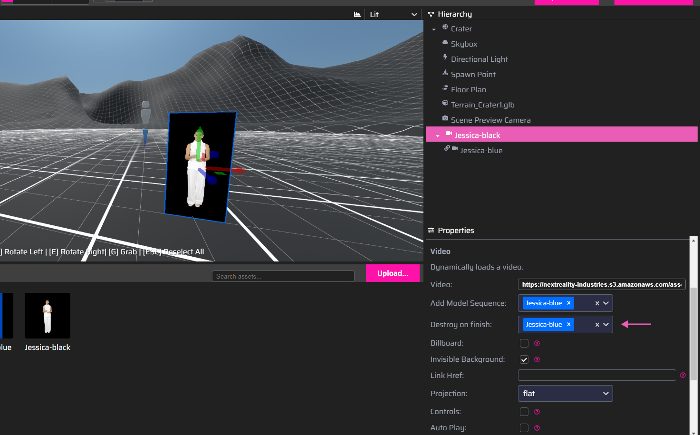
Task: Enable the Billboard checkbox
Action: [524, 343]
